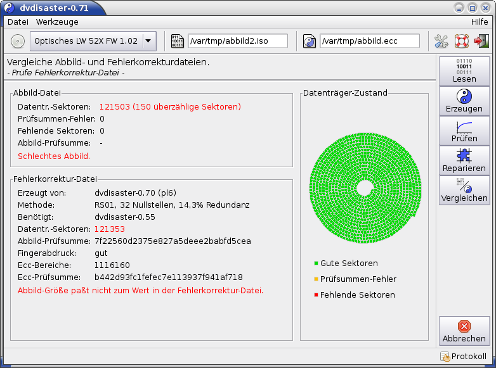Click the value 'dvdisaster-0.70 (pl6)'

[135, 193]
